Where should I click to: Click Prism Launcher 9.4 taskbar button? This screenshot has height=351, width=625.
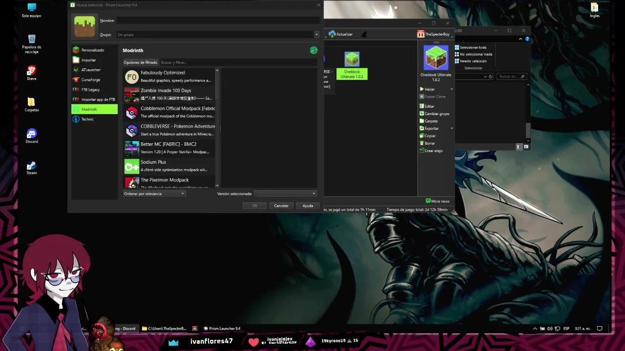click(222, 329)
